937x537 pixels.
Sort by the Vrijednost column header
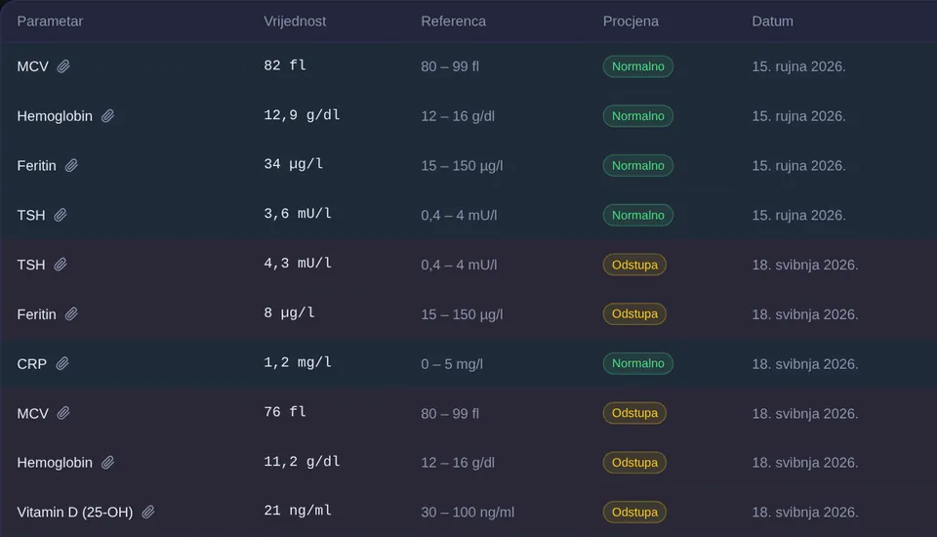coord(295,21)
